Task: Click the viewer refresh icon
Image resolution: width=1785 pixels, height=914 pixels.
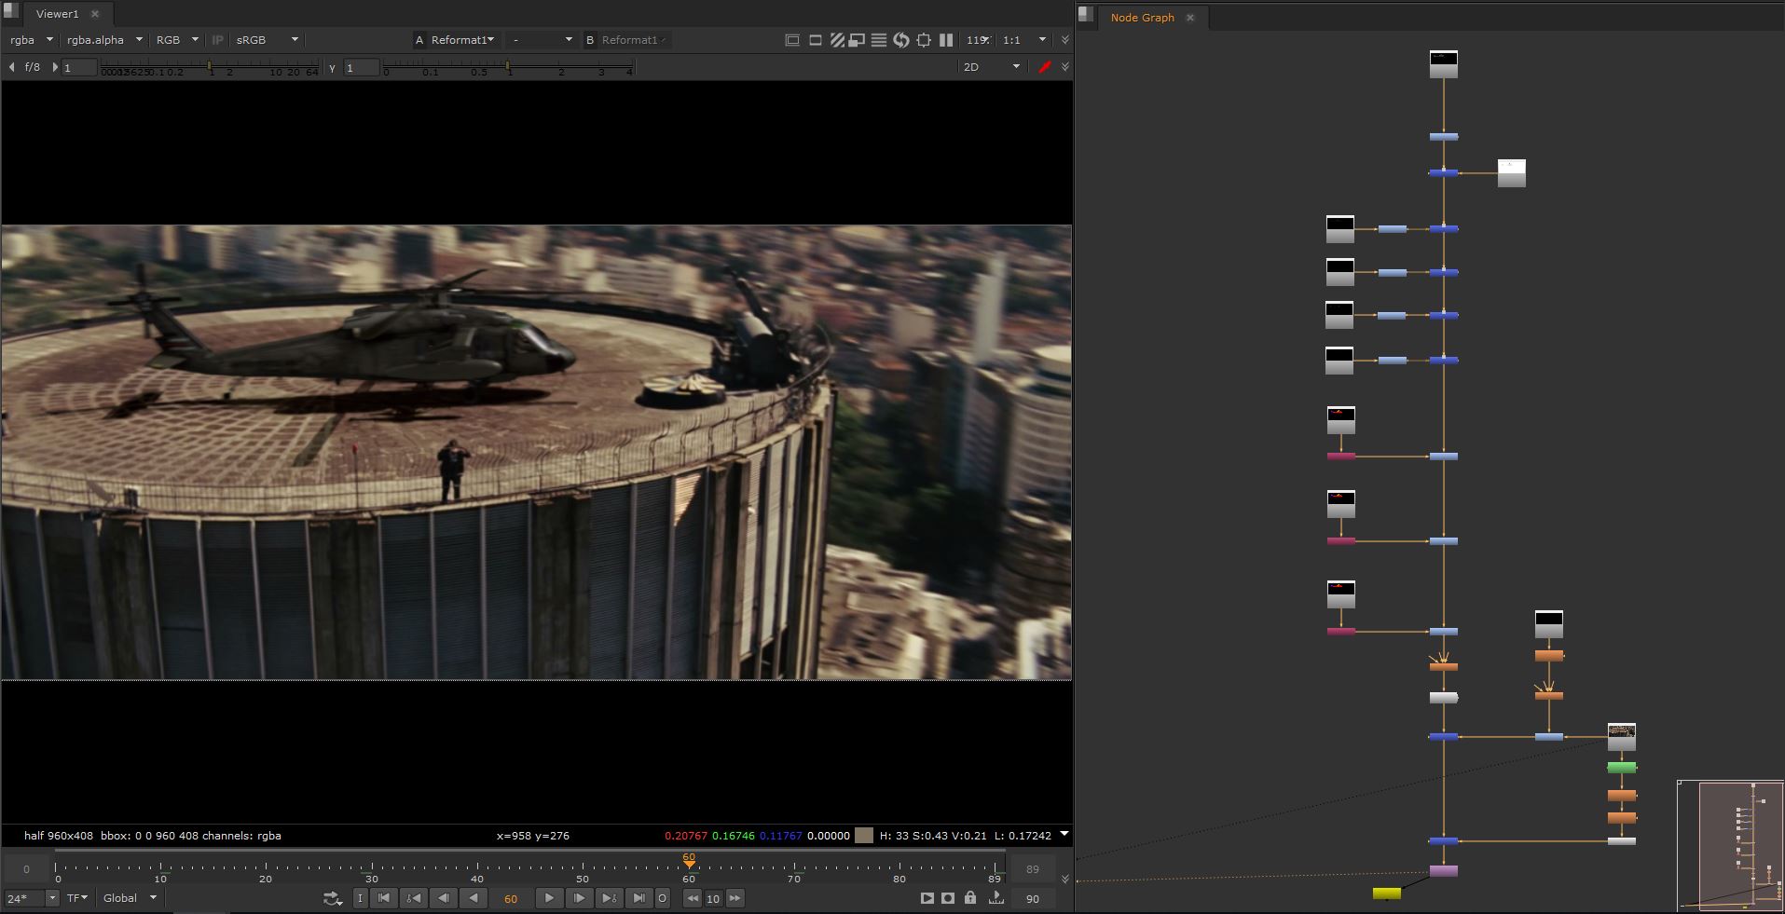Action: click(901, 40)
